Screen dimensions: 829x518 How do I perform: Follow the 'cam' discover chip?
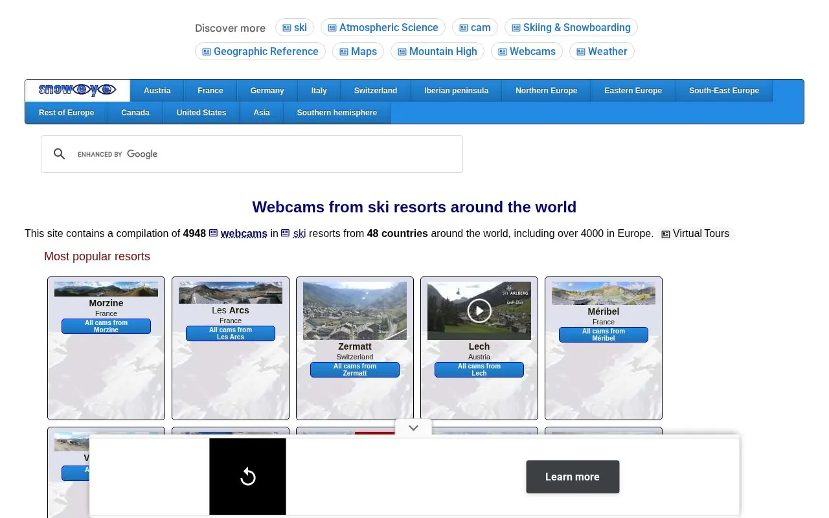pos(475,27)
